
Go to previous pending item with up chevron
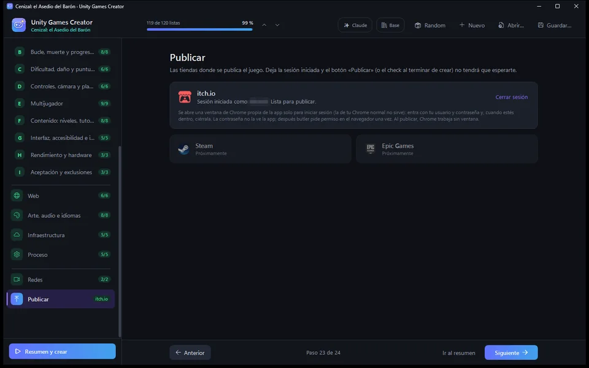(x=264, y=25)
